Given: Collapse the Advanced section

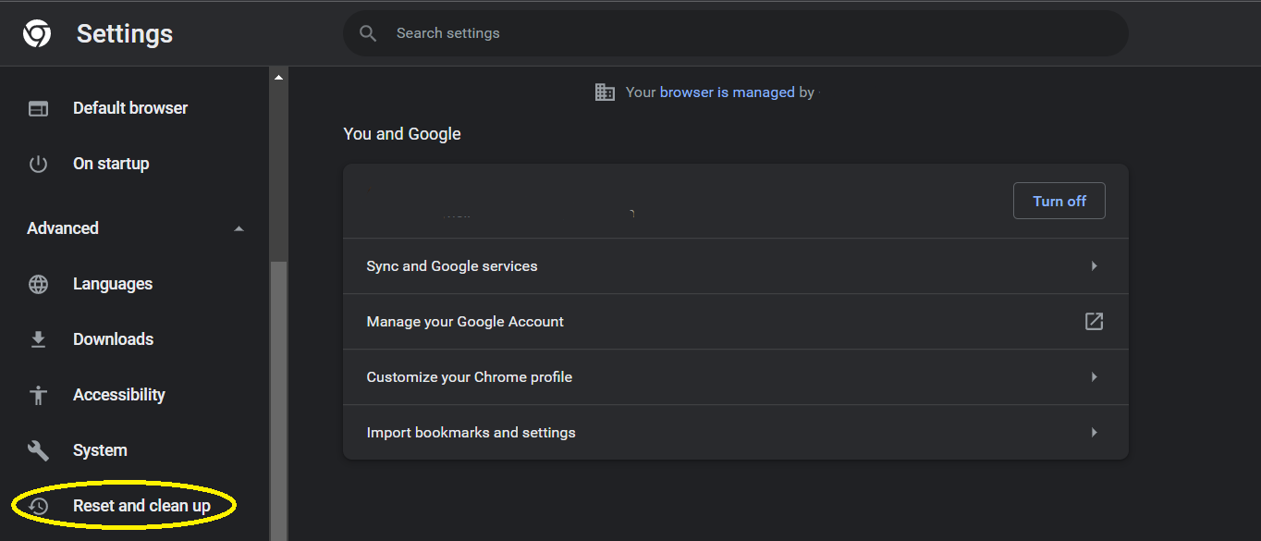Looking at the screenshot, I should coord(239,227).
